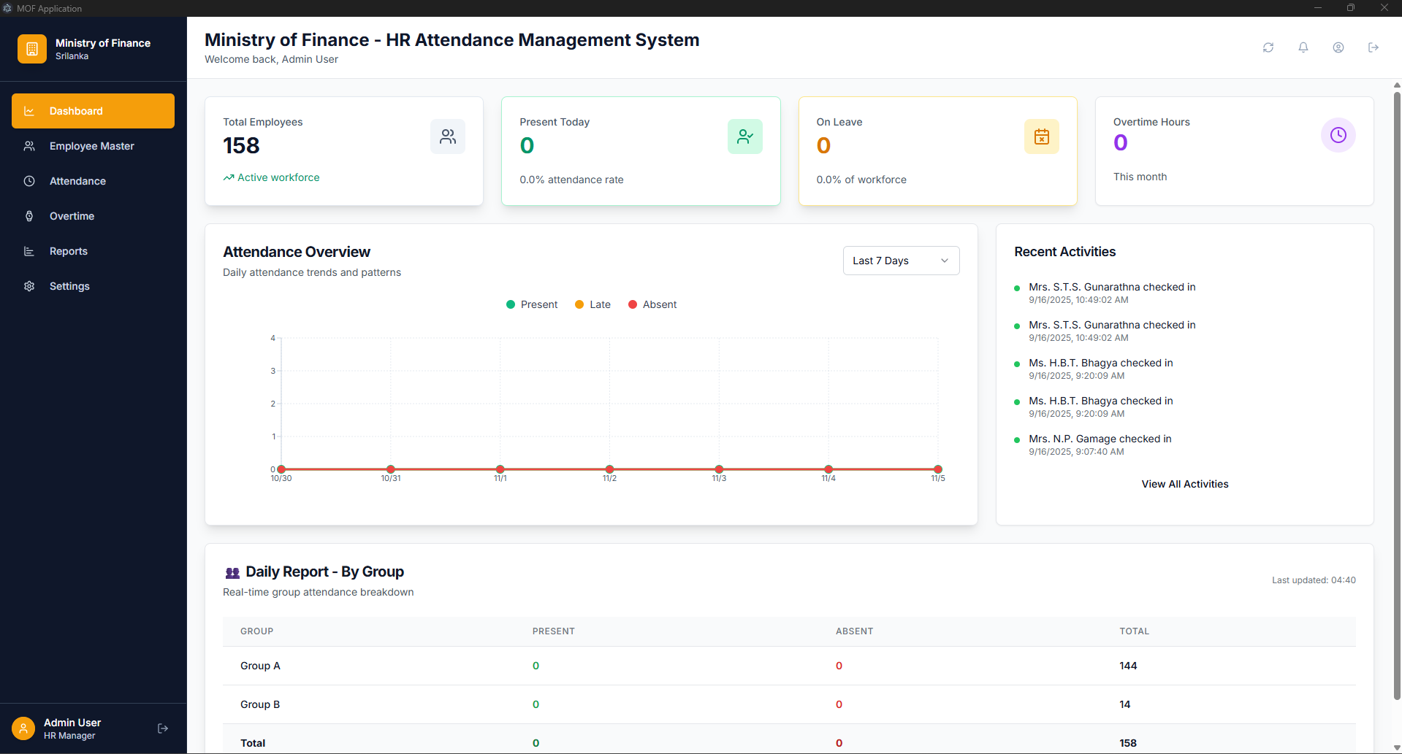Image resolution: width=1402 pixels, height=754 pixels.
Task: Open the user account icon
Action: [x=1338, y=47]
